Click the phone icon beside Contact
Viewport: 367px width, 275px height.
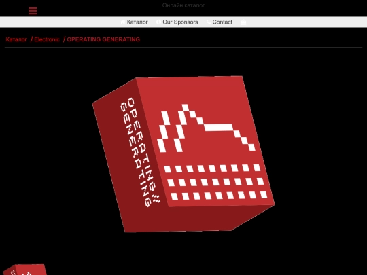[x=209, y=22]
